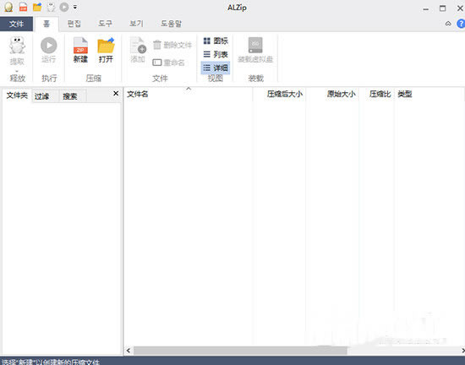Screen dimensions: 465x365
Task: Click the 重命名 rename icon
Action: pyautogui.click(x=157, y=63)
